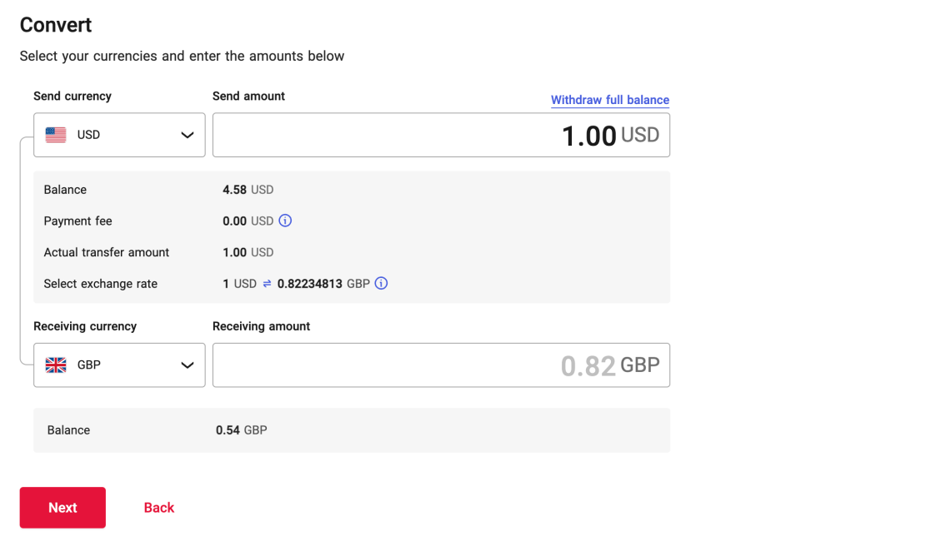Viewport: 936px width, 551px height.
Task: Expand the Receiving currency chevron
Action: (x=188, y=365)
